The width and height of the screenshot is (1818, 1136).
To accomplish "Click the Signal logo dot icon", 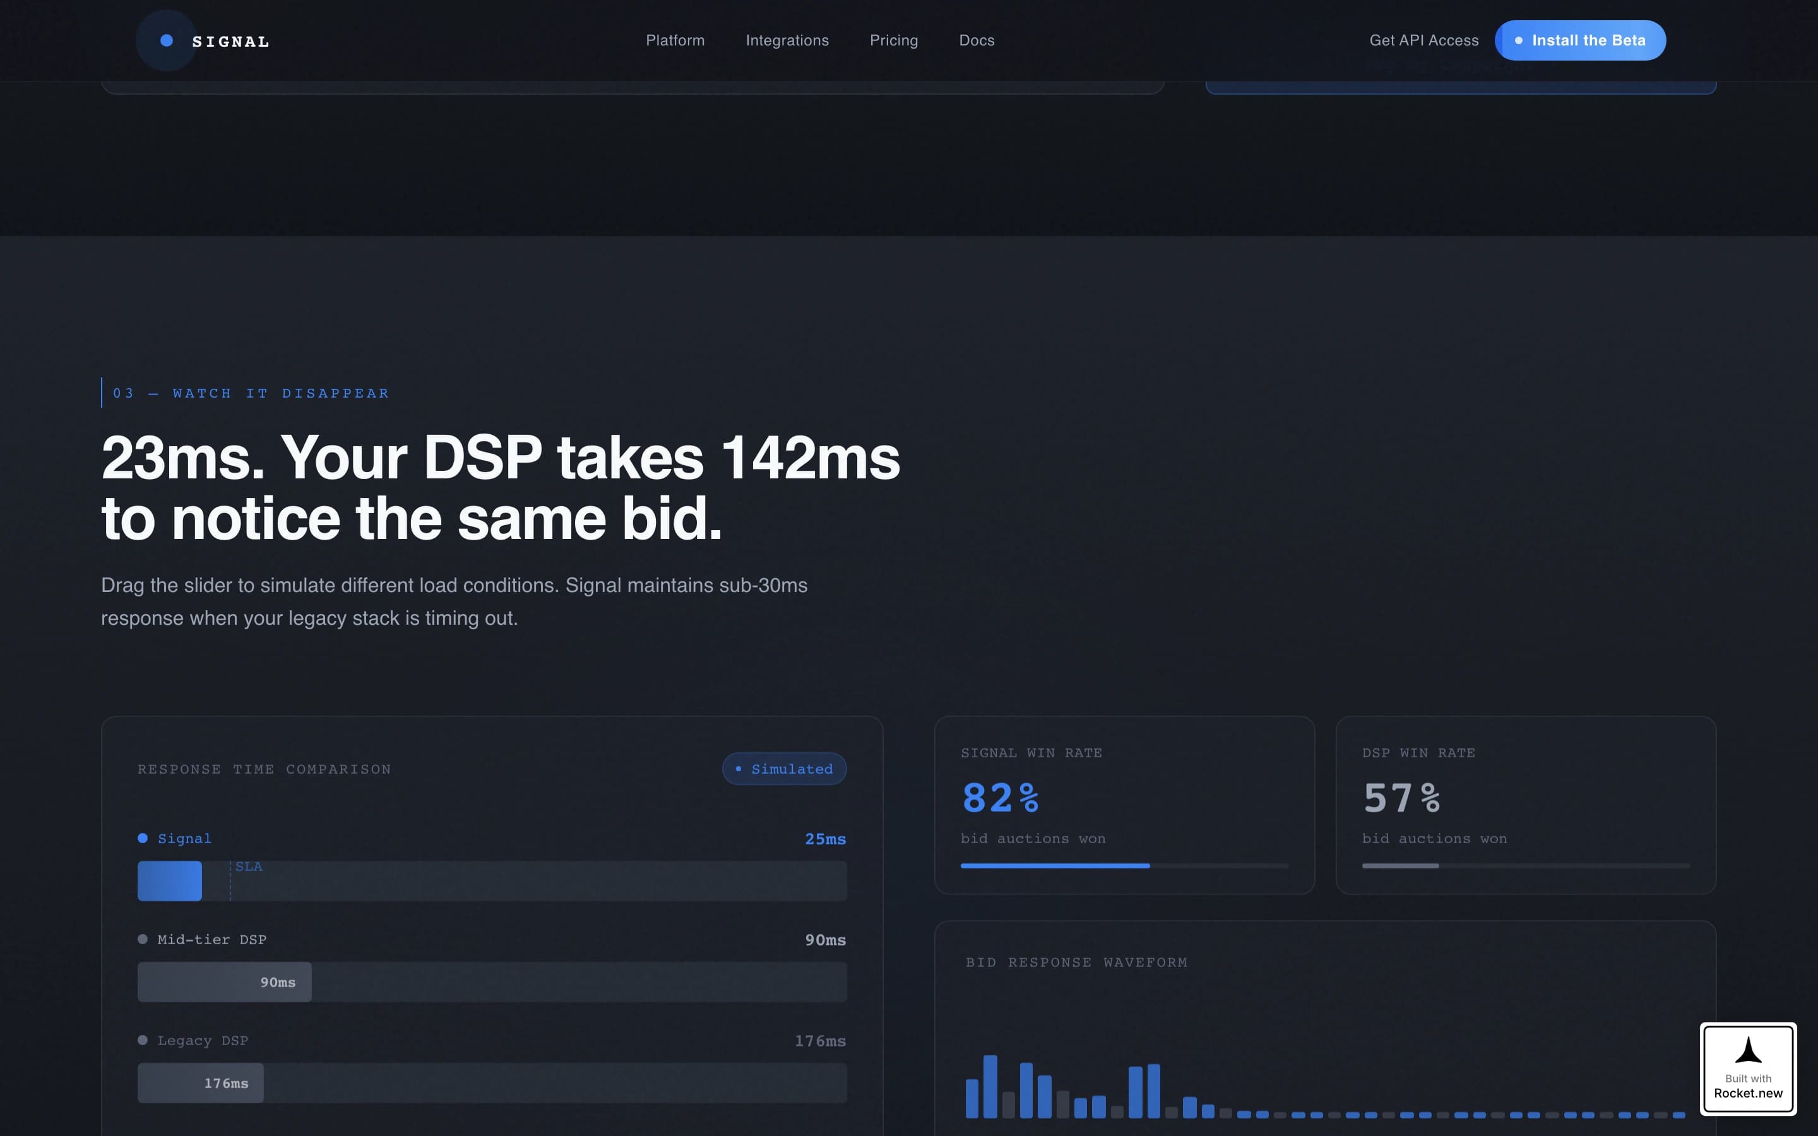I will 167,40.
